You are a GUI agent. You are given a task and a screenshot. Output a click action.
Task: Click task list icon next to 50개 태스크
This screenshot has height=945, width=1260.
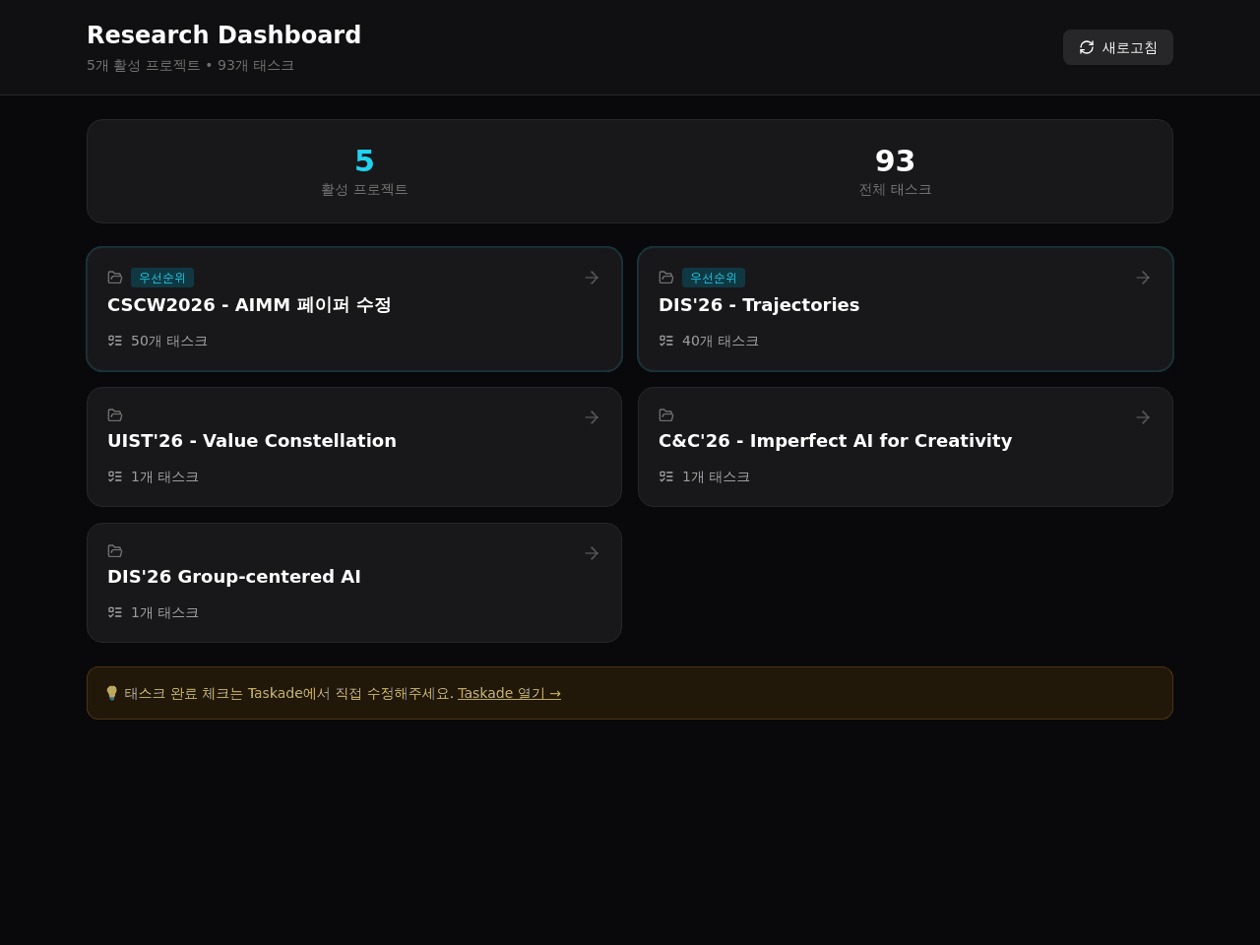click(115, 341)
